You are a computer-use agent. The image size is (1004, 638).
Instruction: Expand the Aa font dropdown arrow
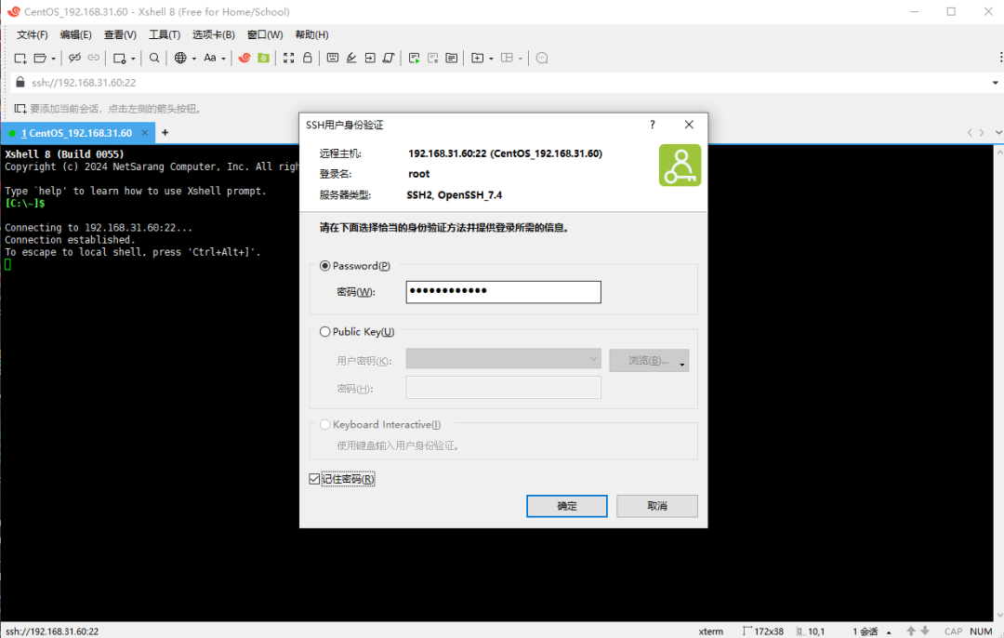223,59
